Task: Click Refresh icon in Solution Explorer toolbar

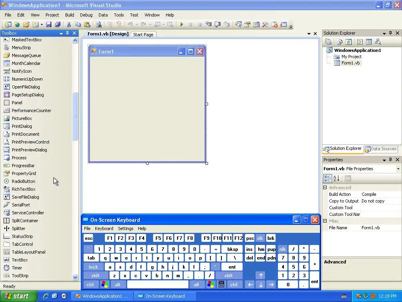Action: tap(349, 42)
